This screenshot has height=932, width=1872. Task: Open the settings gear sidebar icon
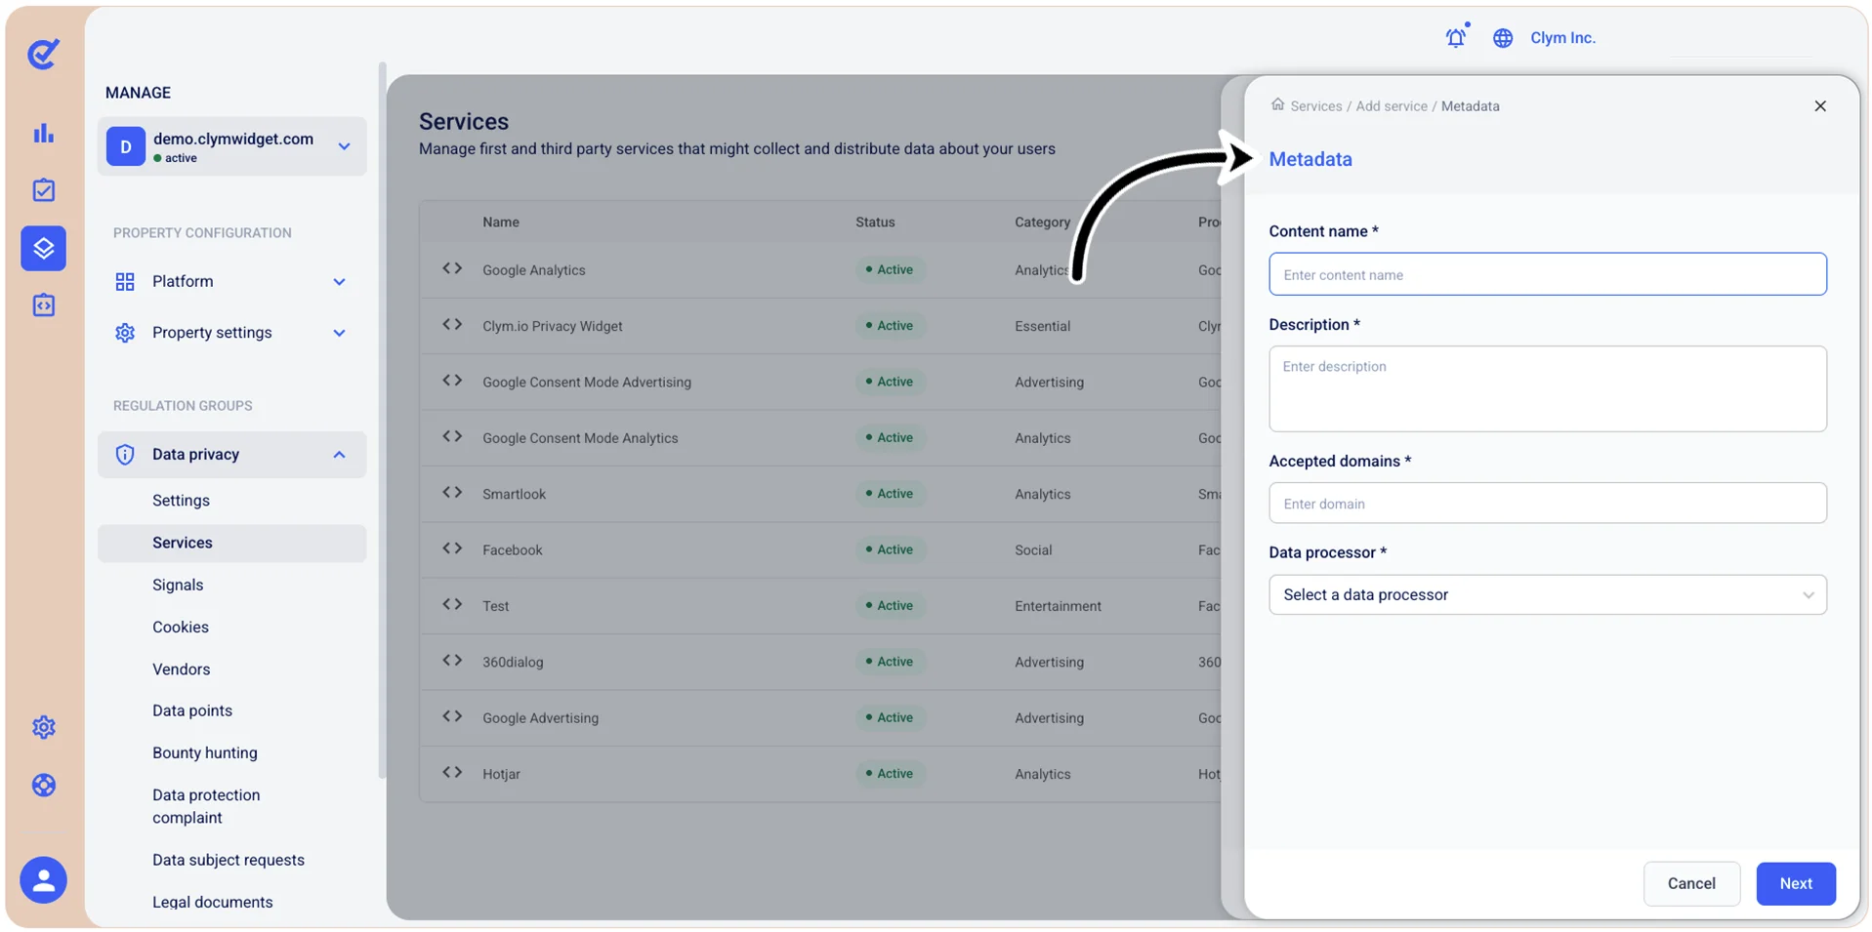[x=43, y=727]
